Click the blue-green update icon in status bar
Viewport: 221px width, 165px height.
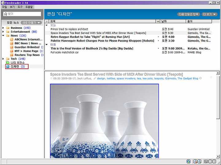188,162
